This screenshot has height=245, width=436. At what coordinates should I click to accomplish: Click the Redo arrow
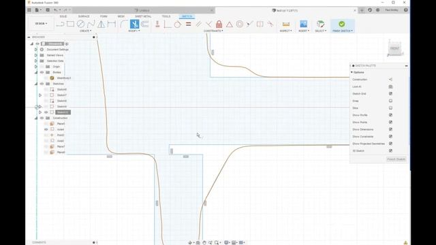65,10
